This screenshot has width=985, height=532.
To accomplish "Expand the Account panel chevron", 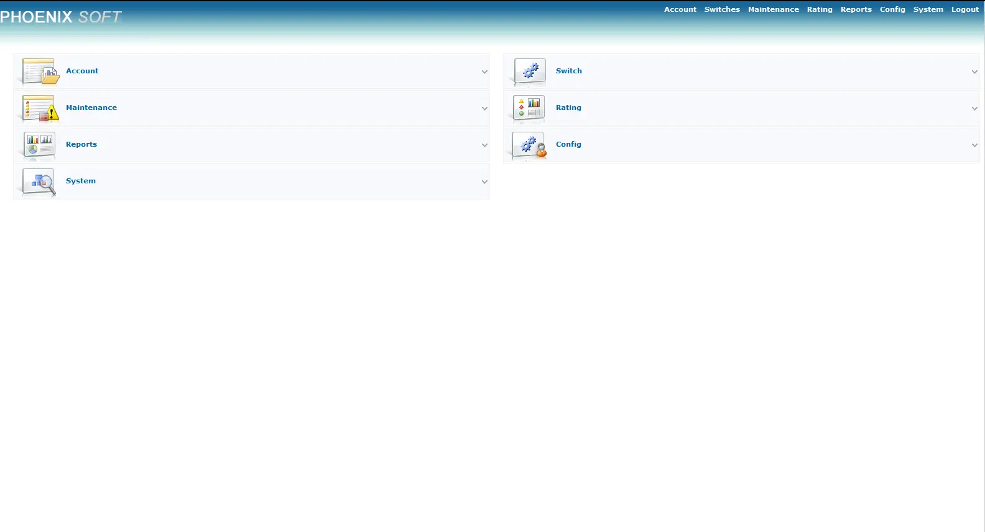I will [x=484, y=72].
